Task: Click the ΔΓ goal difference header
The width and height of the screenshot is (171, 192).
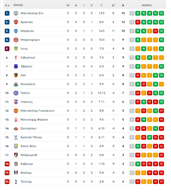Action: tap(113, 6)
